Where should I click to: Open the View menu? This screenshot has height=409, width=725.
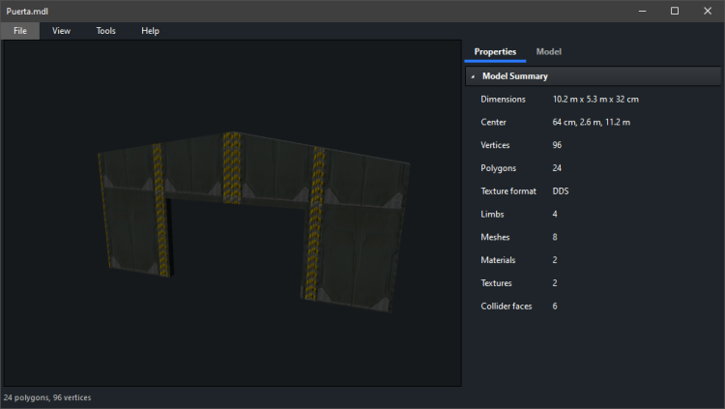(x=61, y=31)
